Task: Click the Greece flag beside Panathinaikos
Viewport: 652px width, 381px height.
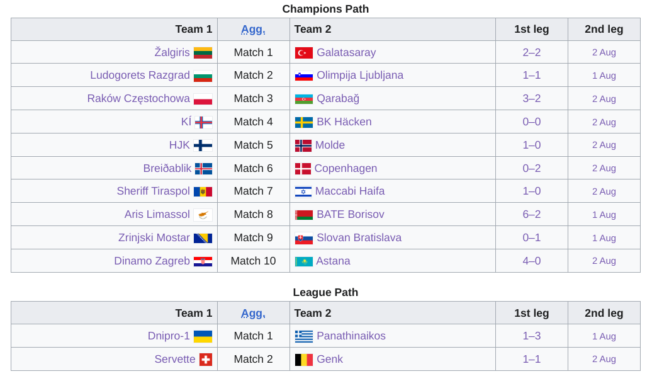Action: 303,336
